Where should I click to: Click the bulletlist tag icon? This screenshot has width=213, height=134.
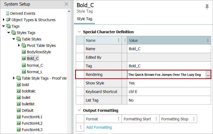18,104
